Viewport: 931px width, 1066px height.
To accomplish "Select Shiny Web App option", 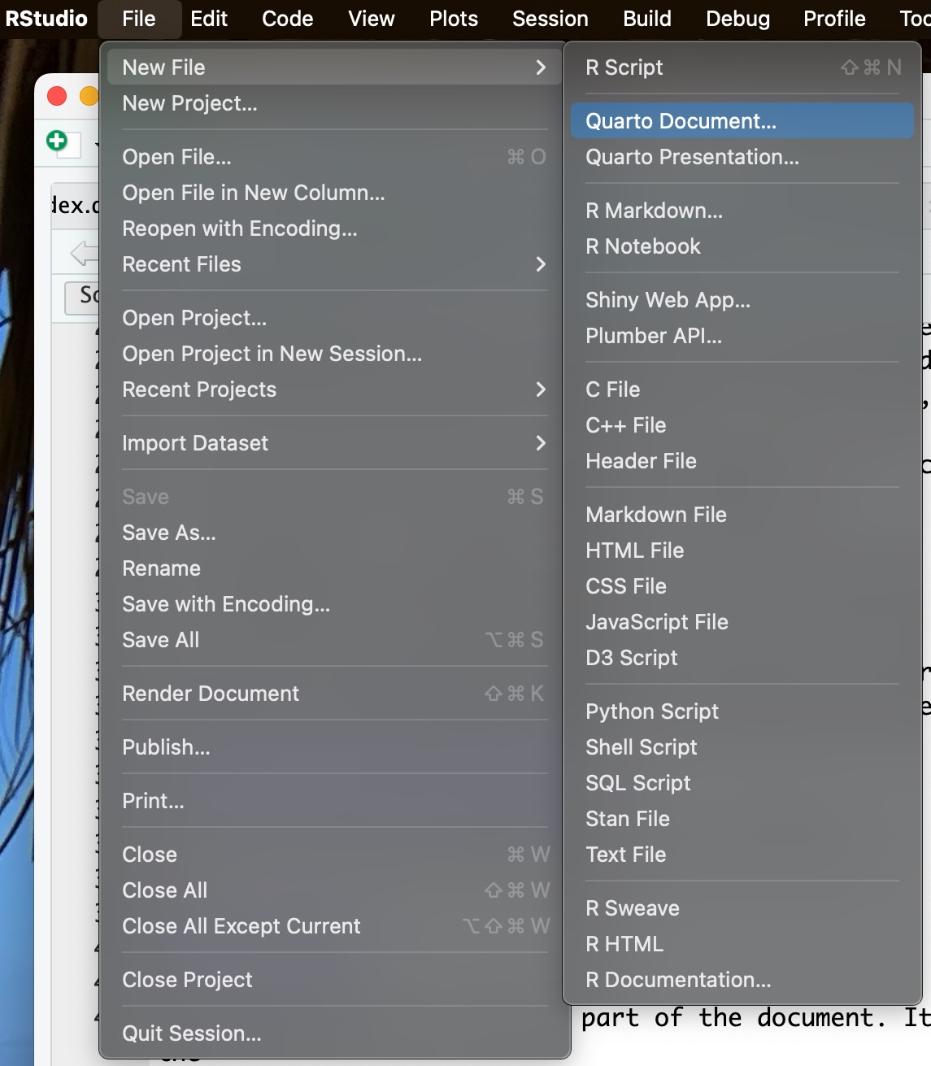I will click(668, 300).
